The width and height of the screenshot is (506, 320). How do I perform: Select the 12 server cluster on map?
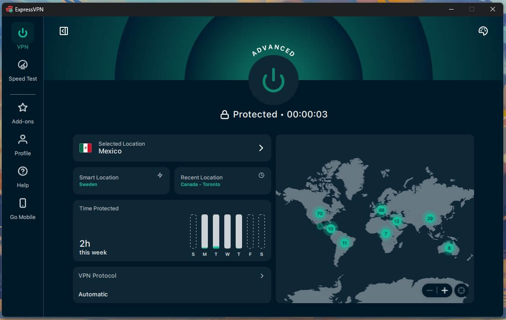coord(397,221)
